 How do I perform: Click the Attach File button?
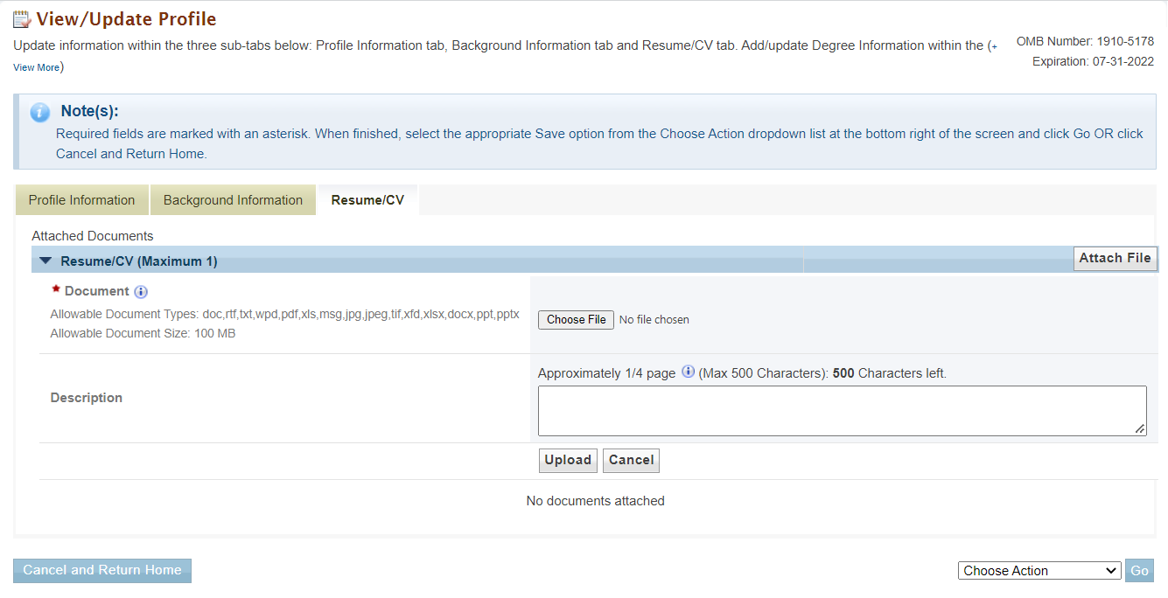(x=1115, y=259)
